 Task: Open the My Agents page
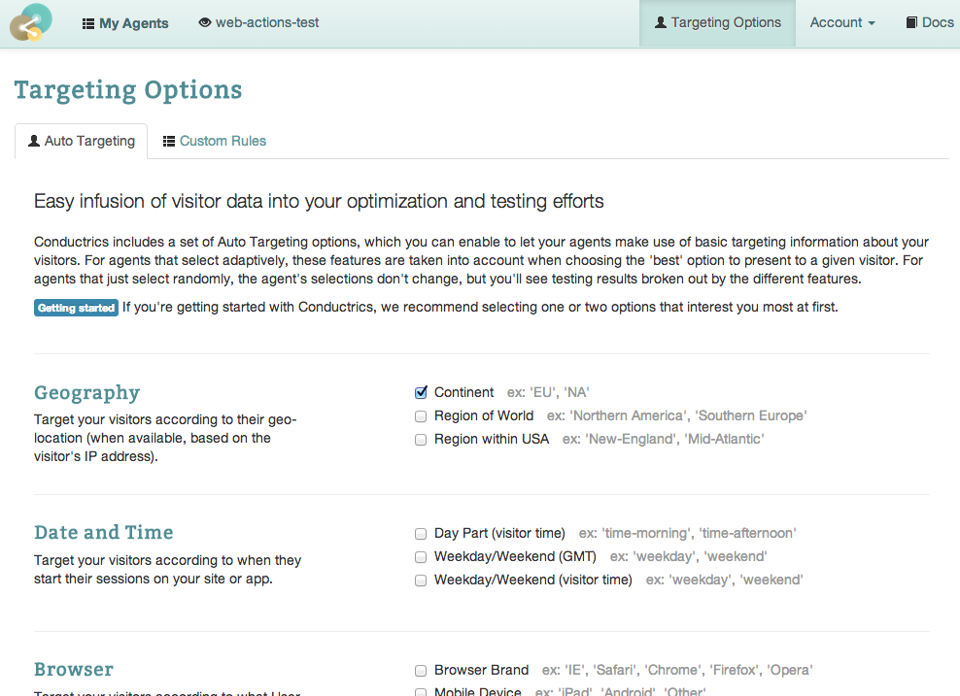[x=125, y=23]
